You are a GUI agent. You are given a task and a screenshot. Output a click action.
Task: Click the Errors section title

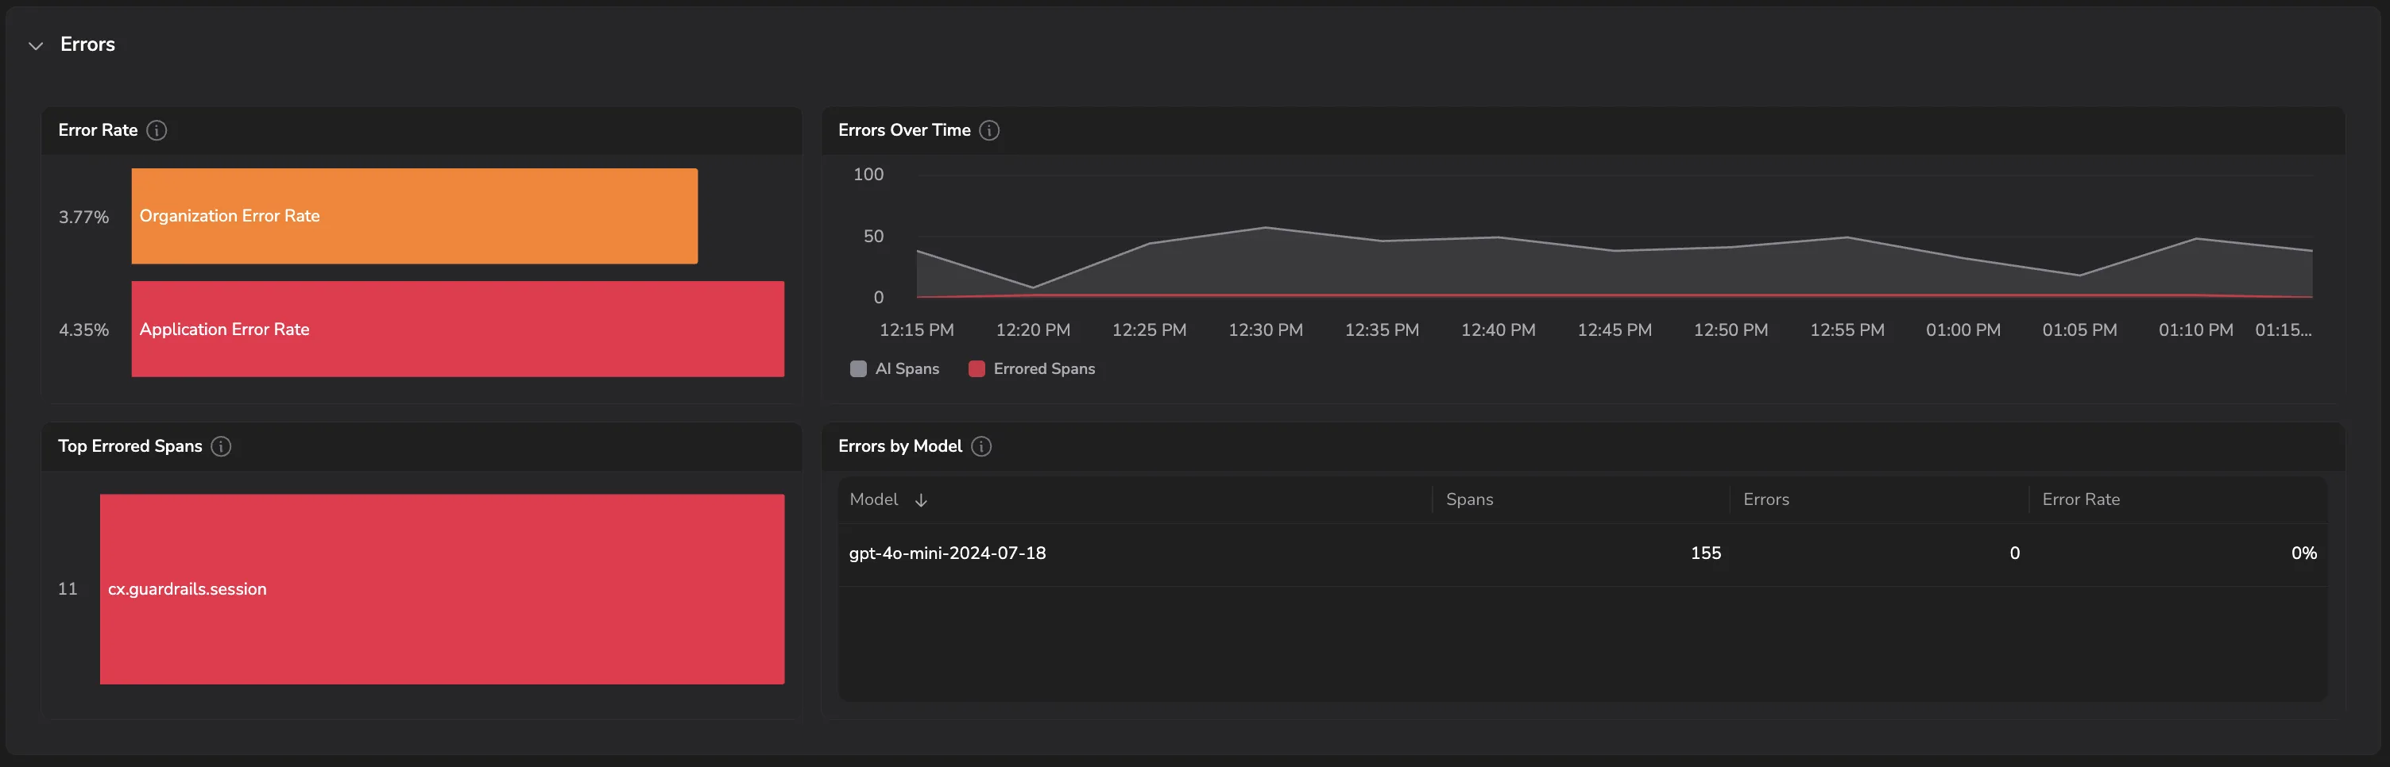pyautogui.click(x=87, y=44)
